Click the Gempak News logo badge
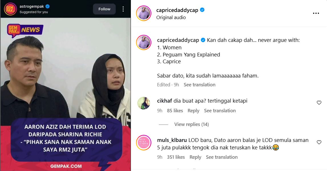This screenshot has width=327, height=171. [25, 30]
